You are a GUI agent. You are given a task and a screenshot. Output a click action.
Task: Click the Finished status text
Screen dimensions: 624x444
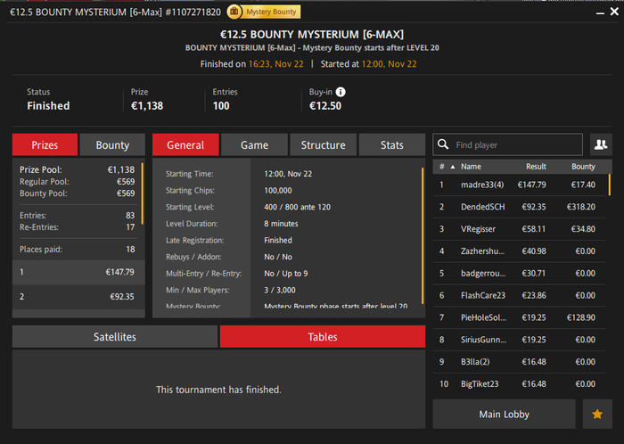point(48,106)
